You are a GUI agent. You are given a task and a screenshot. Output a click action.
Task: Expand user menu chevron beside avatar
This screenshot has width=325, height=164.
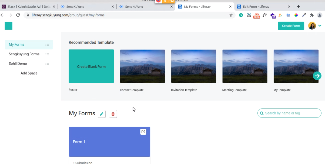click(x=320, y=26)
